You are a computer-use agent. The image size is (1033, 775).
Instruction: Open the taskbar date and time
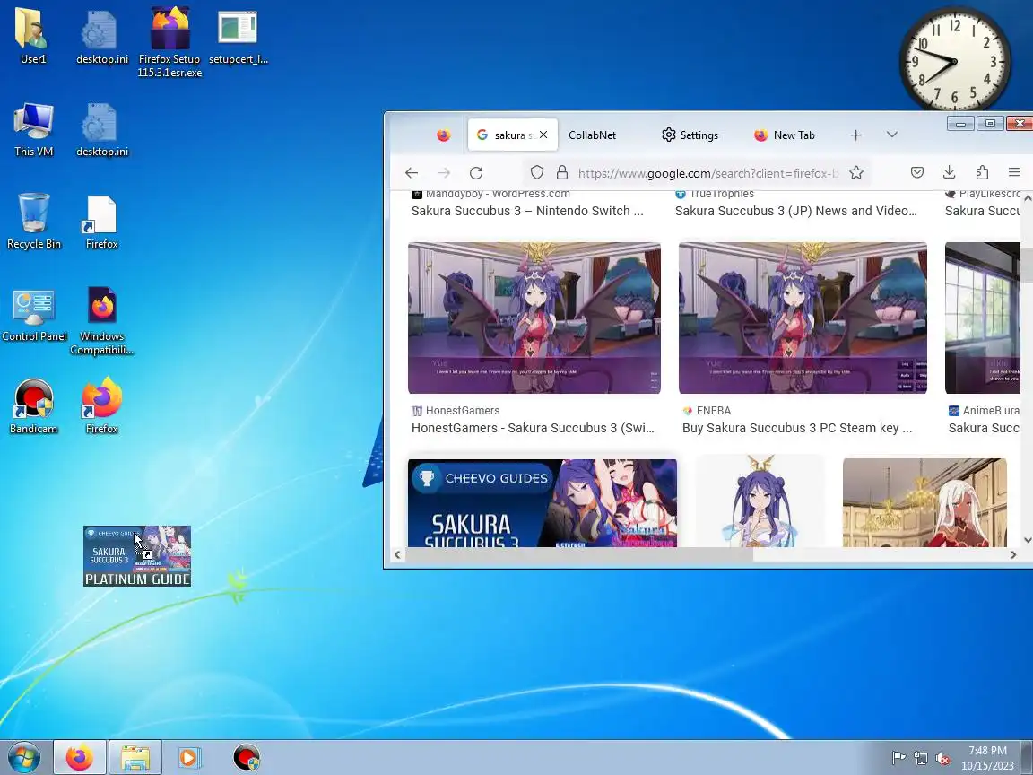tap(987, 758)
